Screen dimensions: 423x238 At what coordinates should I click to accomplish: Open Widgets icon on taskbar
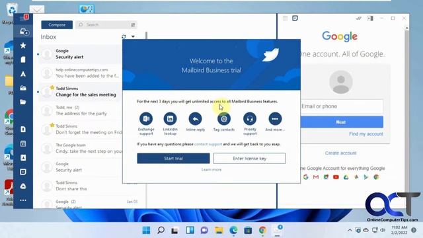click(190, 230)
